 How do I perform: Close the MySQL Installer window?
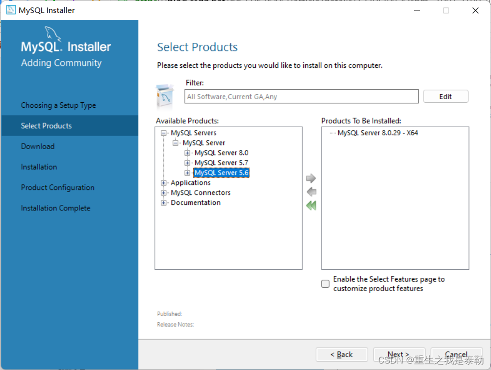click(476, 10)
